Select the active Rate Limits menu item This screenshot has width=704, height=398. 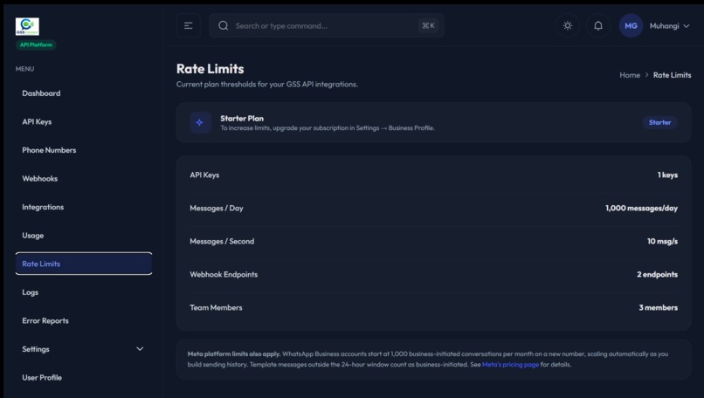(84, 264)
